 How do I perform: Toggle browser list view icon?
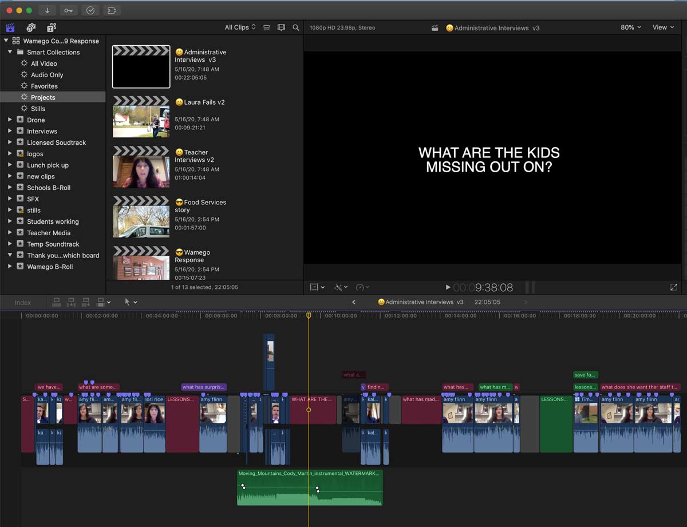point(266,27)
